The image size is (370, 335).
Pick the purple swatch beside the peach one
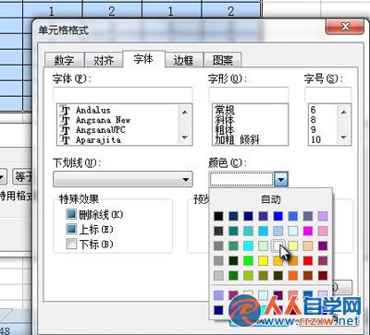(x=323, y=245)
